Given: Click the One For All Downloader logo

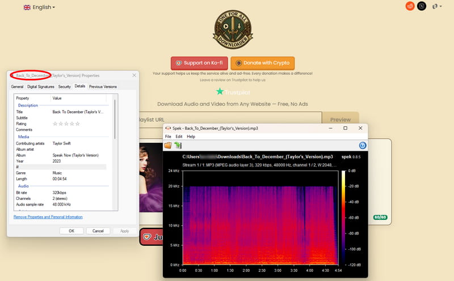Looking at the screenshot, I should pyautogui.click(x=233, y=29).
